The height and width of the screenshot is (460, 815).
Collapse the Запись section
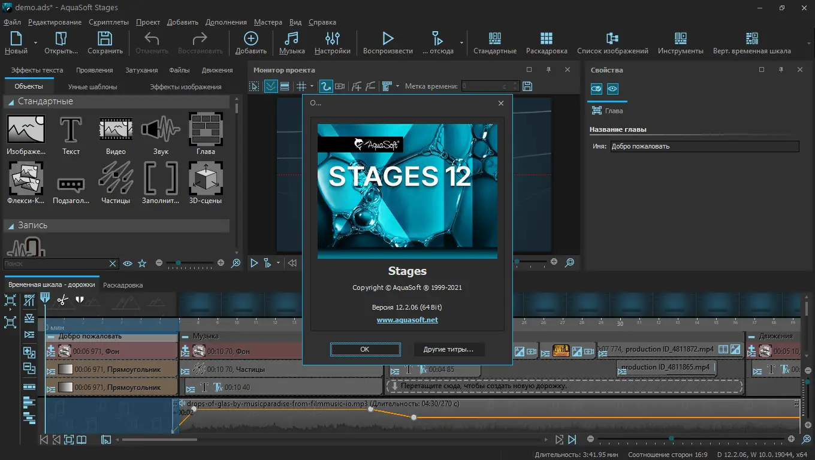click(11, 226)
